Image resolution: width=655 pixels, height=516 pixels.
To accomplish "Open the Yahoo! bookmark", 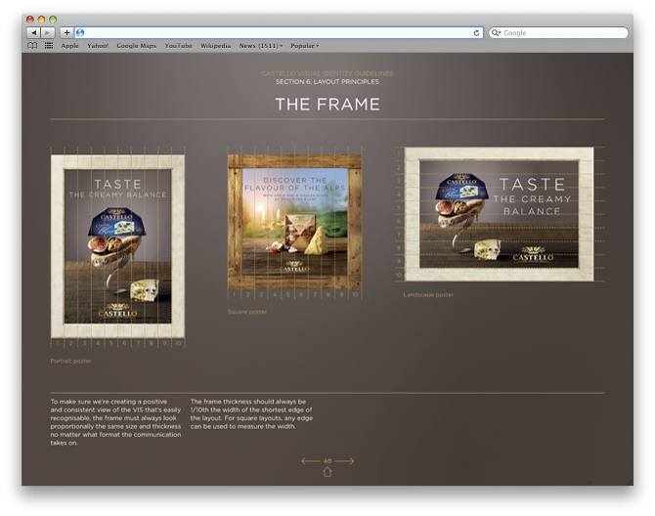I will pos(98,46).
